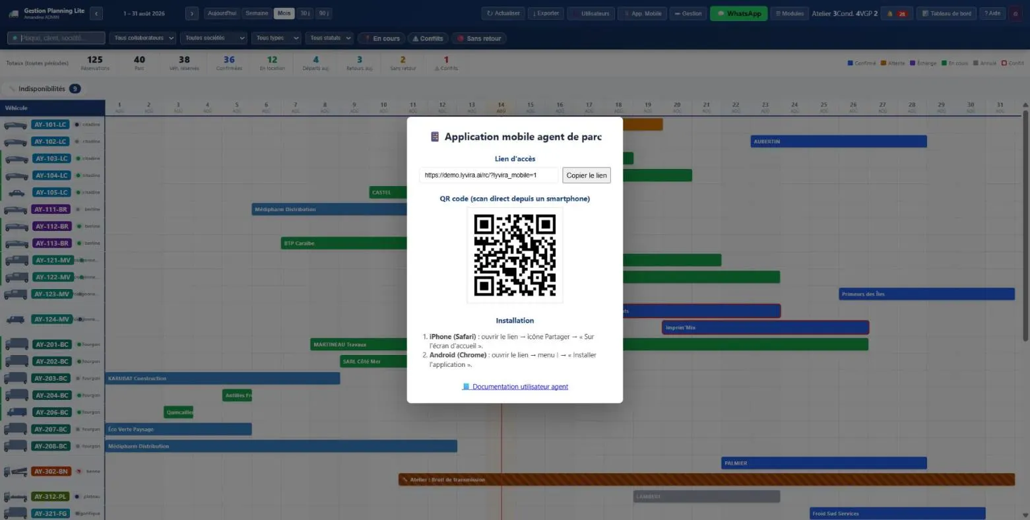Click the minivan icon for AY-124-MV
Screen dimensions: 1030x520
click(x=16, y=319)
